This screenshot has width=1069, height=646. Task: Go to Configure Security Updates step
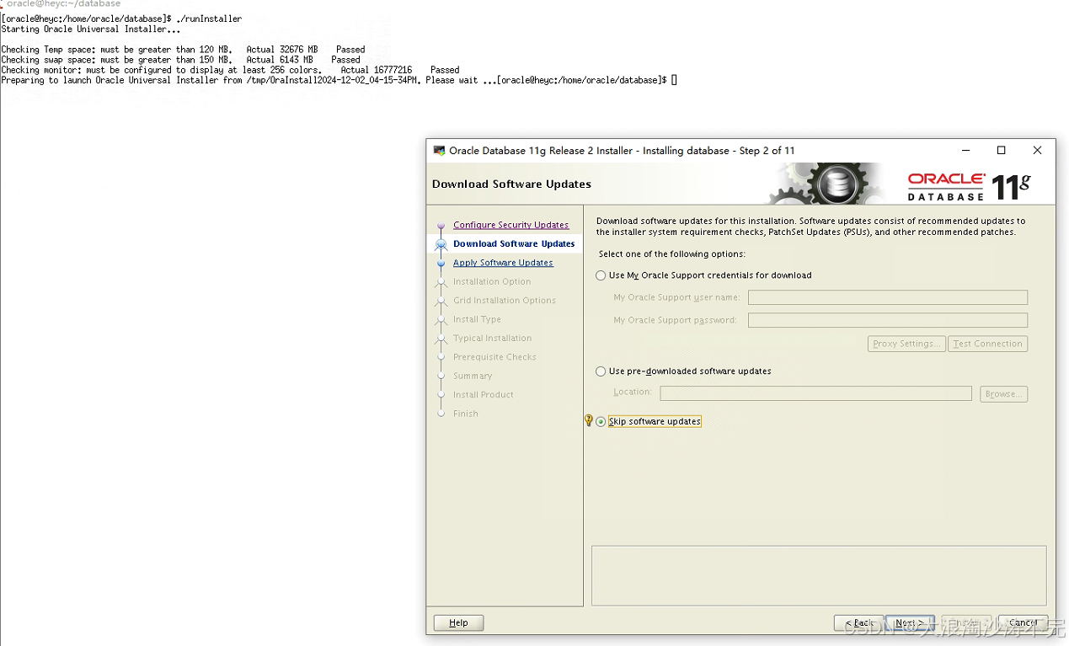[x=510, y=225]
